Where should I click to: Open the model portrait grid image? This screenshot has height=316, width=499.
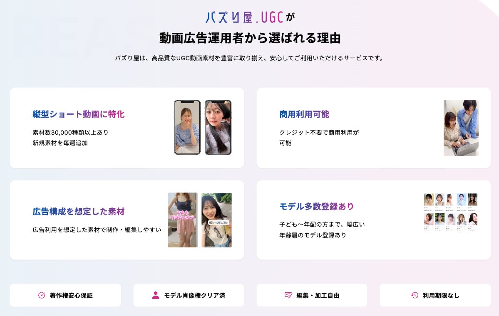coord(451,212)
